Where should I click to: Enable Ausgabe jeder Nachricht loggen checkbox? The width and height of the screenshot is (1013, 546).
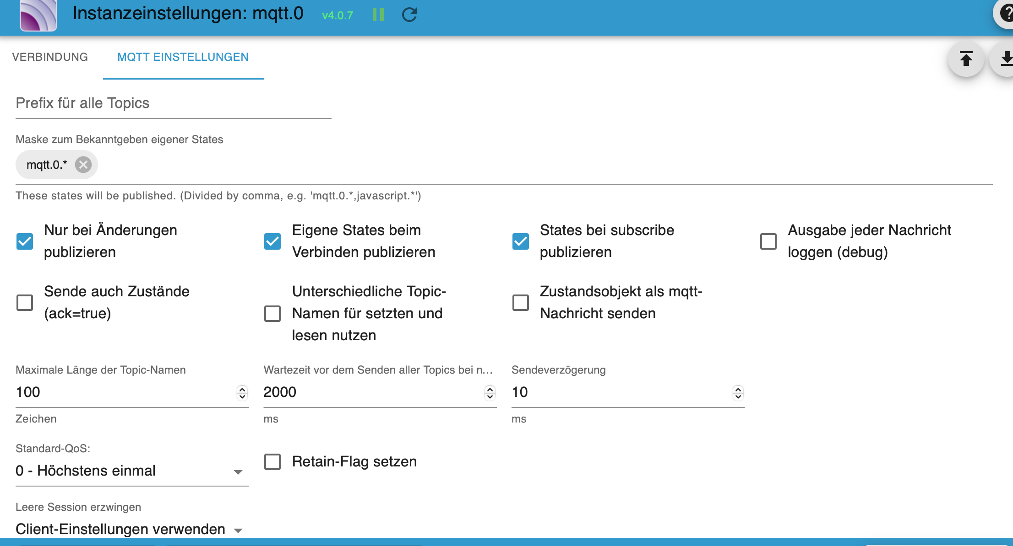pos(768,241)
